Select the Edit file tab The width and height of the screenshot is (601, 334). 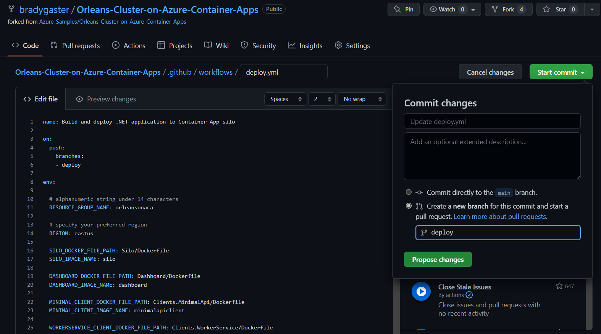tap(40, 99)
